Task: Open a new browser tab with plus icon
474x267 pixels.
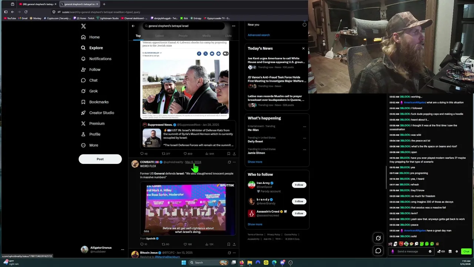Action: [x=104, y=4]
